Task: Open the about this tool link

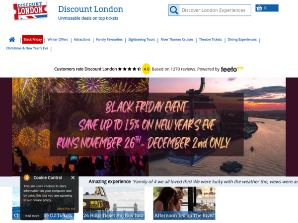Action: 67,209
